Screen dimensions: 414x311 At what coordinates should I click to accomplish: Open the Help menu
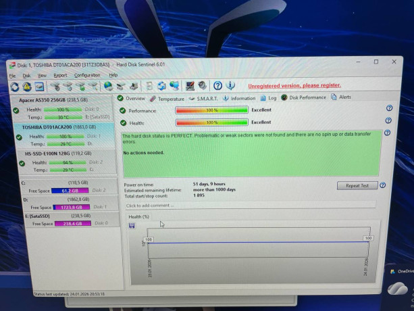click(x=113, y=75)
